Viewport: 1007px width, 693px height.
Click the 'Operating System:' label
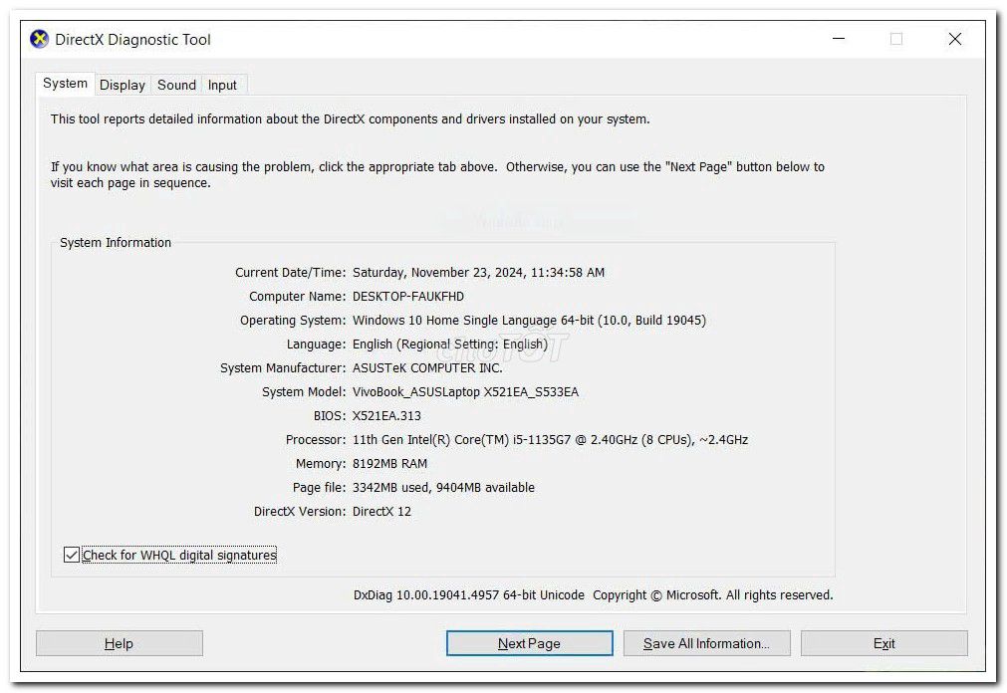[x=293, y=320]
